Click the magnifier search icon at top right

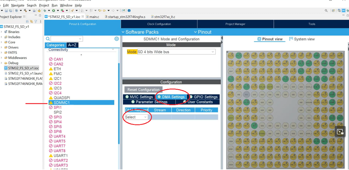pos(326,10)
